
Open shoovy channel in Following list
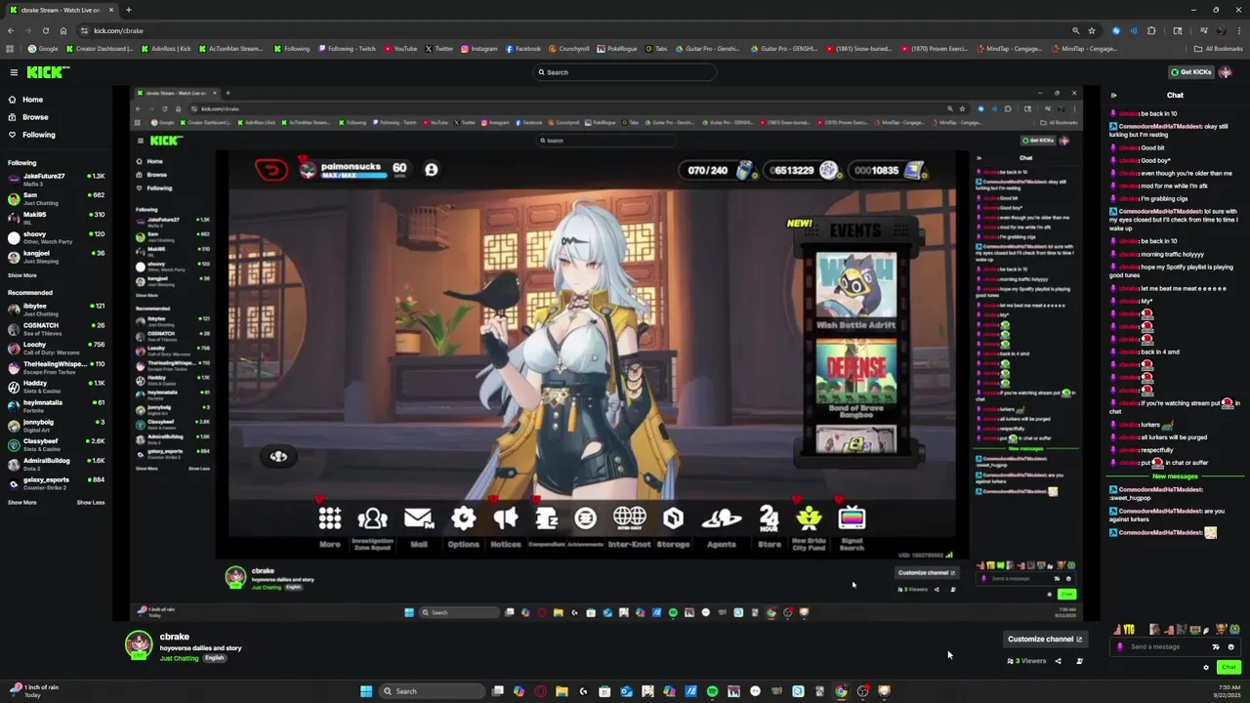point(56,237)
